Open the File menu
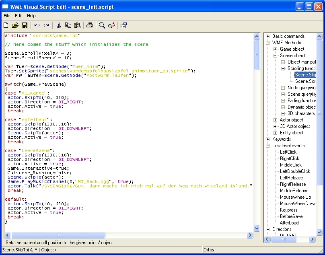325x255 pixels. (x=7, y=16)
